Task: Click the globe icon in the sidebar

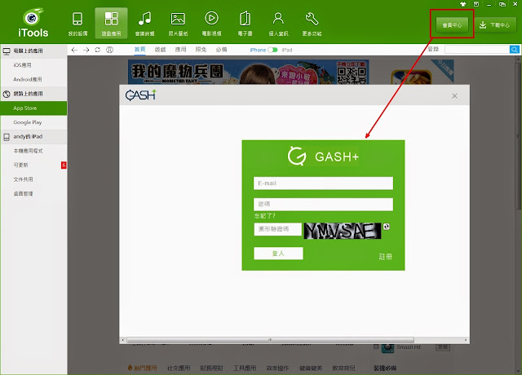Action: pos(7,94)
